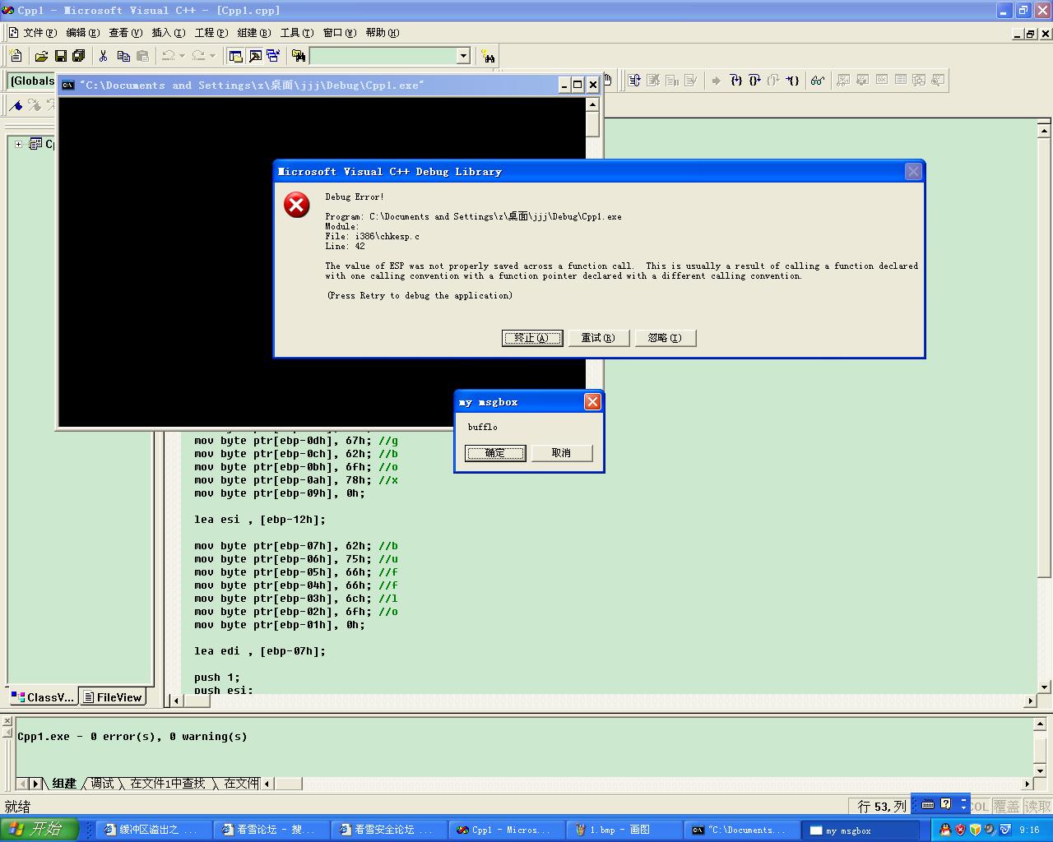Open the 工具 (Tools) menu
Viewport: 1053px width, 842px height.
[296, 33]
